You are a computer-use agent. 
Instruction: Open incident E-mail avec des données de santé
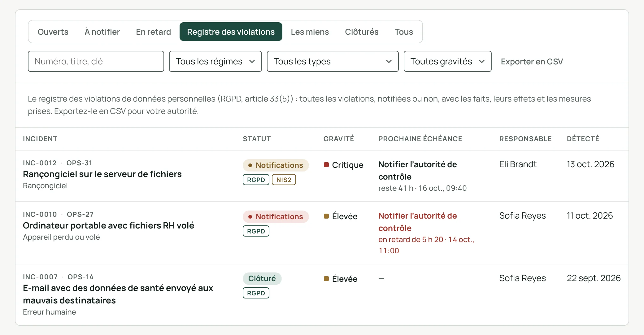point(118,294)
